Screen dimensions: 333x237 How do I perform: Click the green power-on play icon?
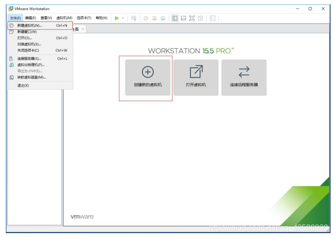click(x=117, y=18)
